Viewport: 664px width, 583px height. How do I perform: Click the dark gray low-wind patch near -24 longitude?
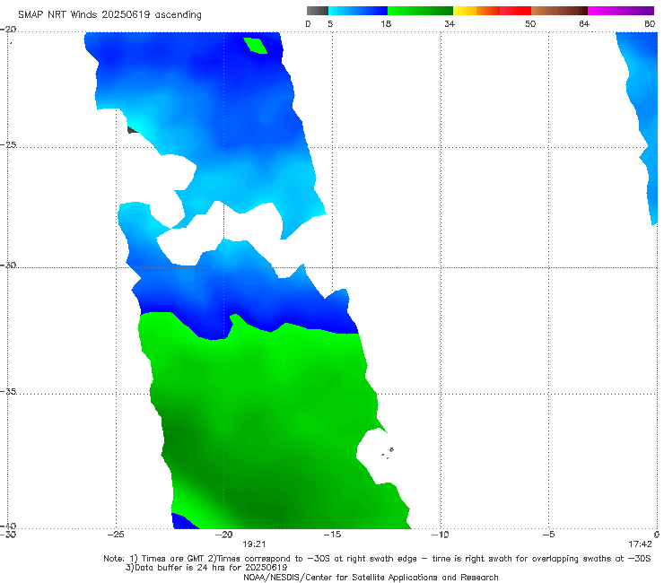133,130
